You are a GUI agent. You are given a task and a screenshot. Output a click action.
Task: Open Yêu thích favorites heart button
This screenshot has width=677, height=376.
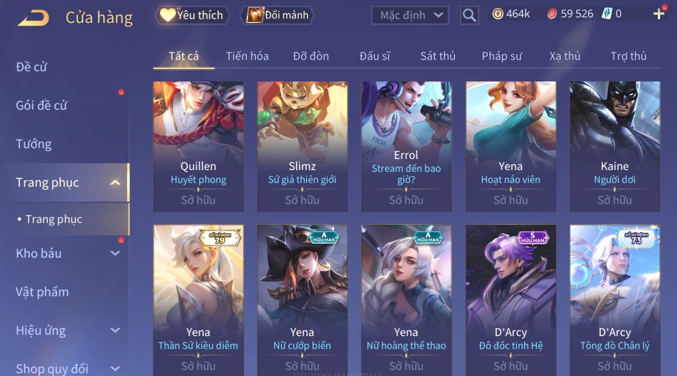point(192,15)
